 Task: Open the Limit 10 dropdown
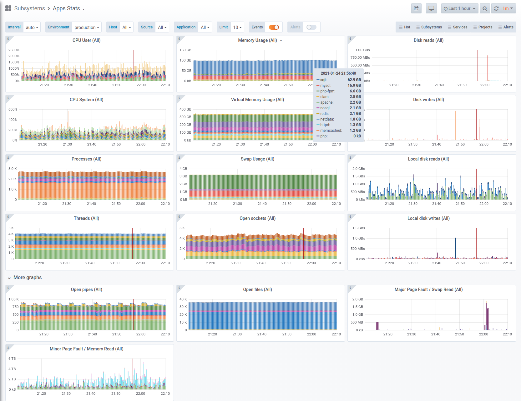click(237, 27)
